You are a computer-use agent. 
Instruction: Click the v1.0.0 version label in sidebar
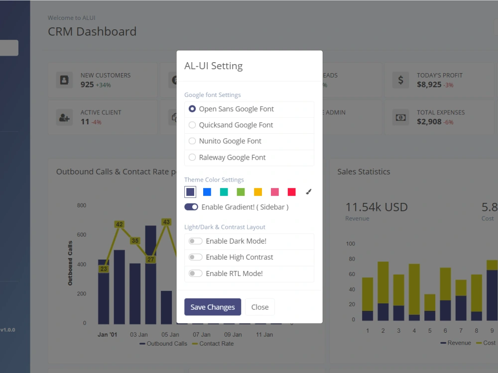pyautogui.click(x=7, y=330)
